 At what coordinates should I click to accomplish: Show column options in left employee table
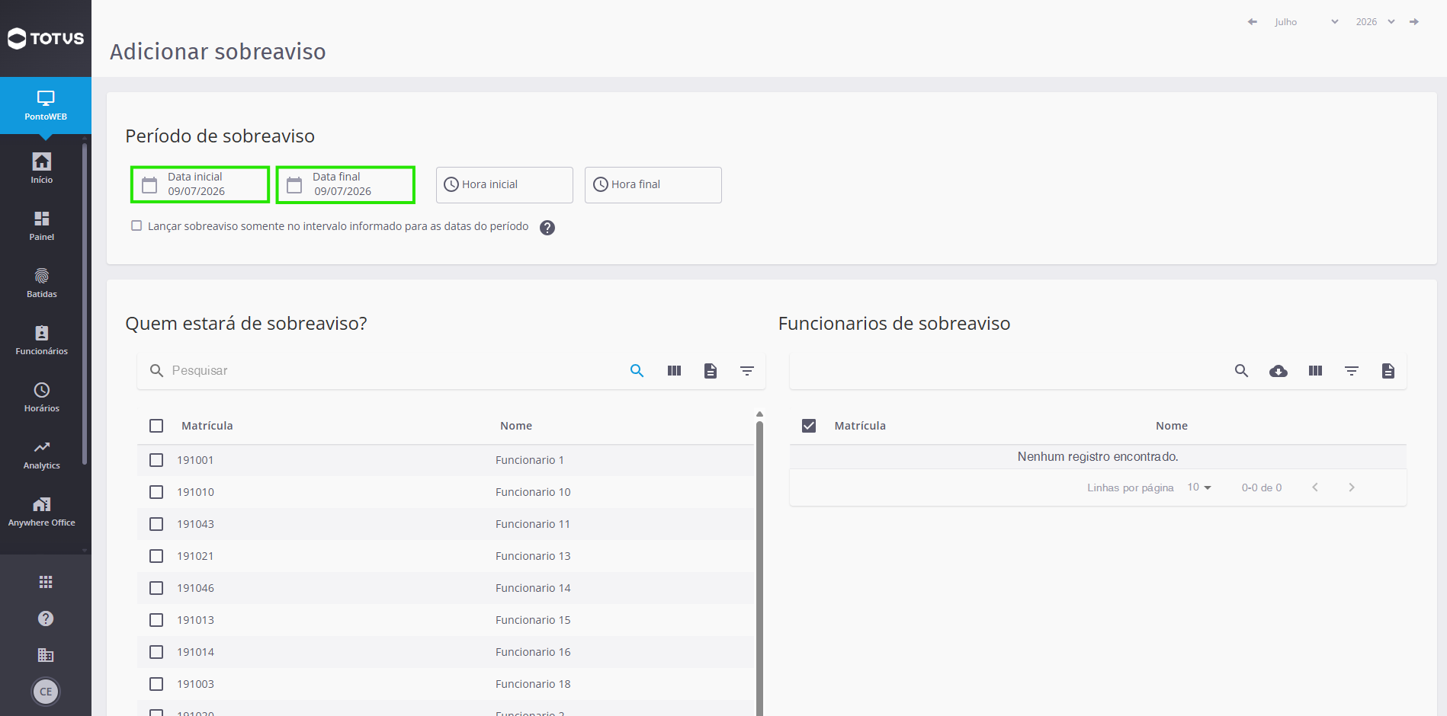[674, 371]
